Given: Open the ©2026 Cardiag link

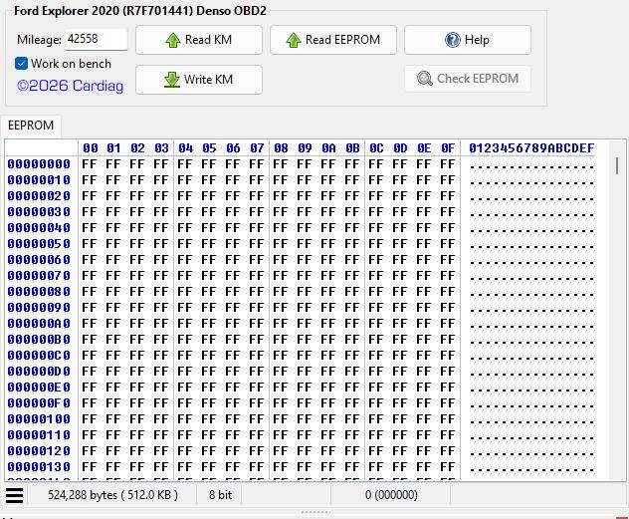Looking at the screenshot, I should (70, 87).
